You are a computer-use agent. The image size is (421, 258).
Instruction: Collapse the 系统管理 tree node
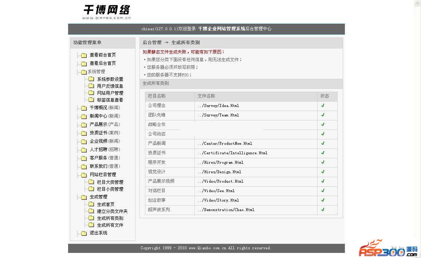tap(84, 72)
